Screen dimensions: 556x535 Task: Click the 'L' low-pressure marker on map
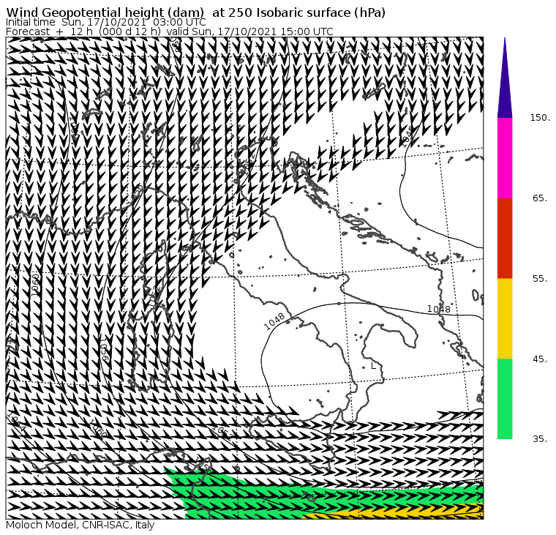373,366
